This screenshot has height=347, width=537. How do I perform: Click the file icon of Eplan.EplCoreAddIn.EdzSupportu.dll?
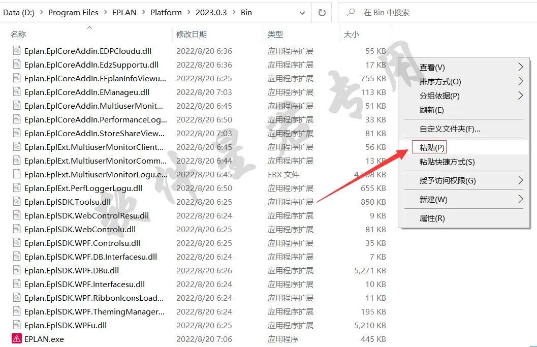16,65
